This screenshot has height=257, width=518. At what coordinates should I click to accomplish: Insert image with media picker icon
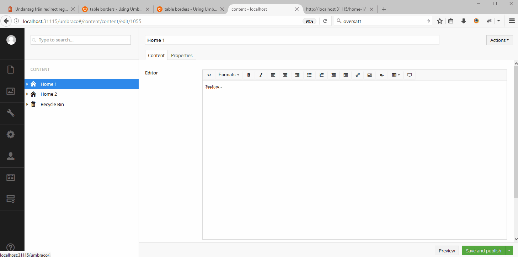pos(370,75)
